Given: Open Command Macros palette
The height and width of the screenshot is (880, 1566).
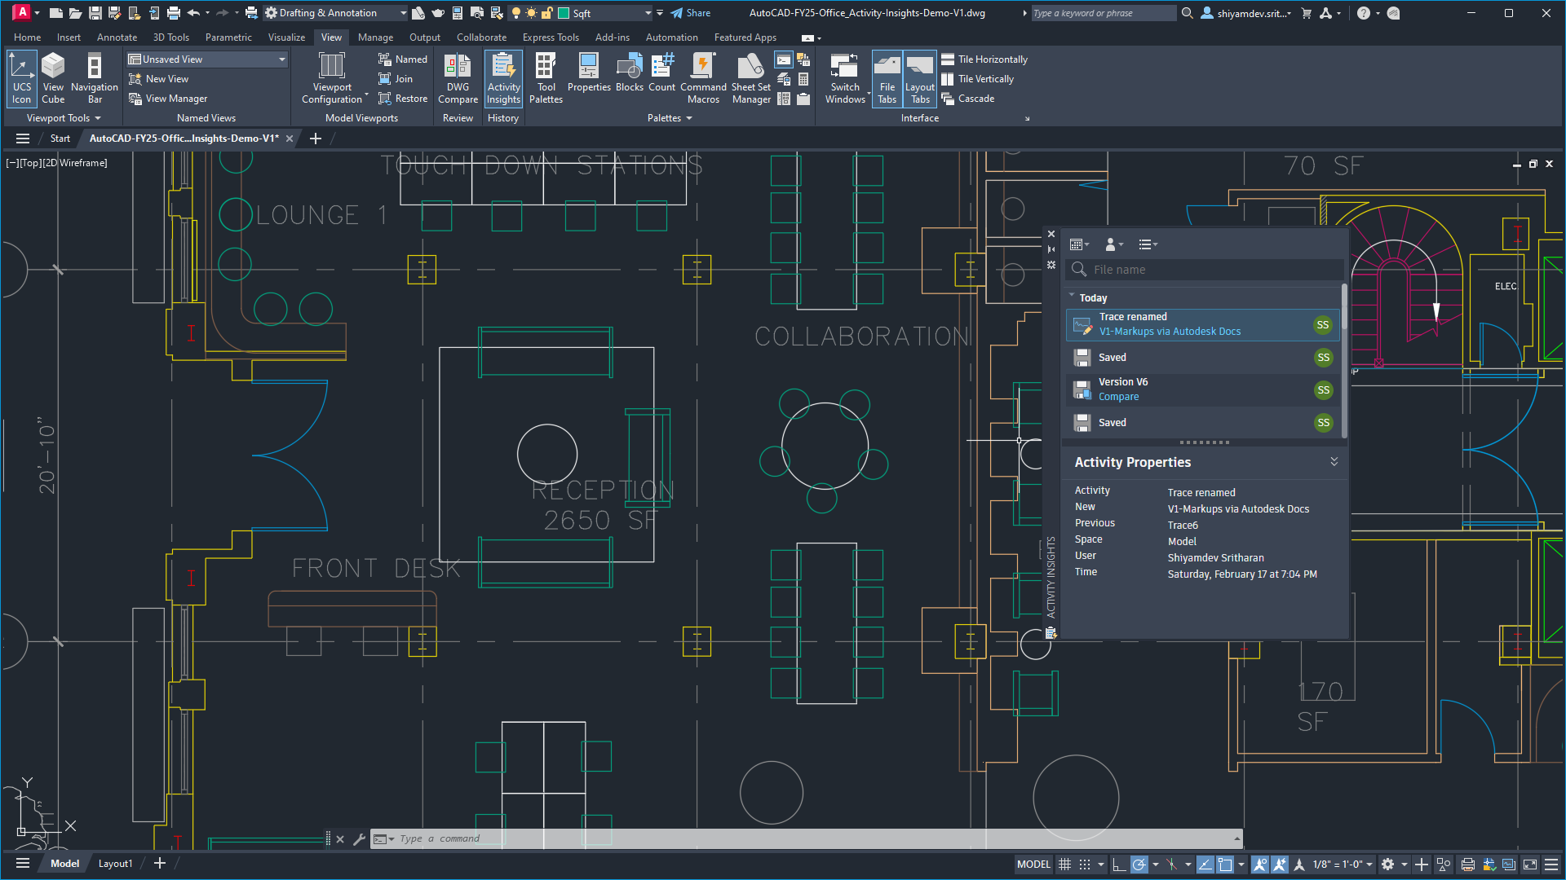Looking at the screenshot, I should (703, 78).
